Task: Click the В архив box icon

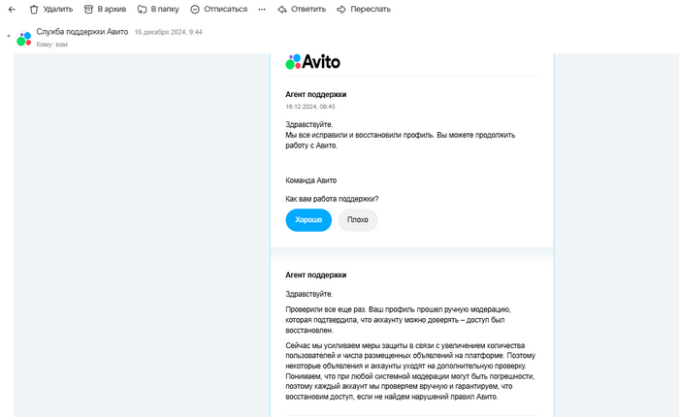Action: (x=88, y=9)
